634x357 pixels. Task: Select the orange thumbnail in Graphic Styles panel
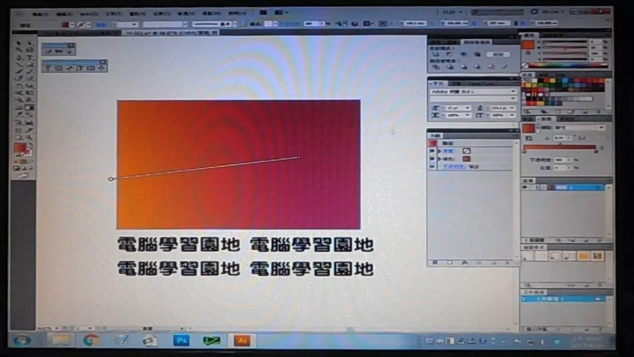click(x=583, y=256)
